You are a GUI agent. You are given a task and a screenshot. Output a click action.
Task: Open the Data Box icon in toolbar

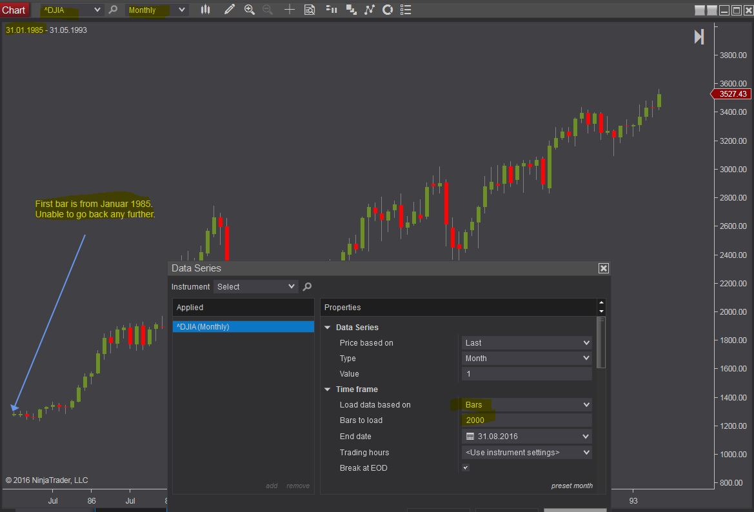tap(310, 10)
